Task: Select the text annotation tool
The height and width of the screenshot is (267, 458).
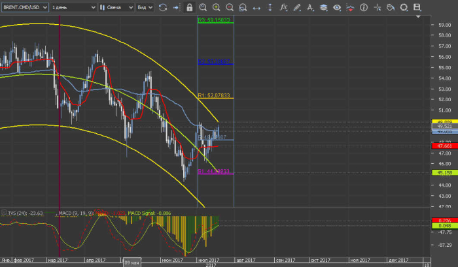Action: click(x=310, y=8)
